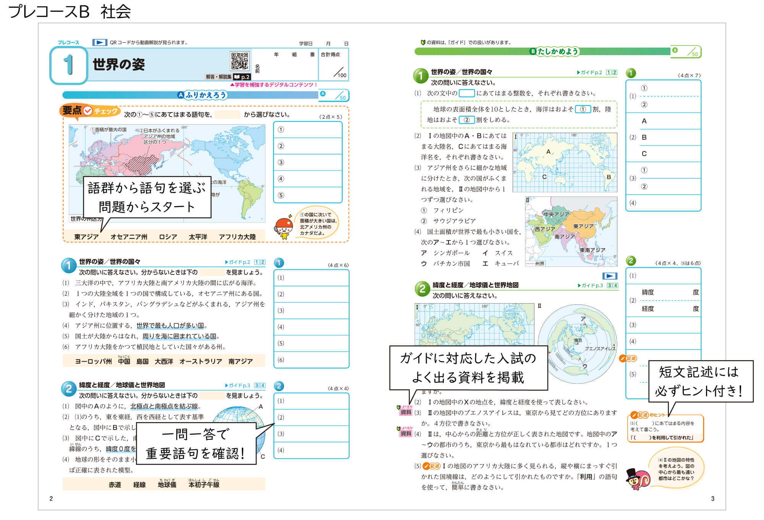Click the QR code on the title banner
Viewport: 764px width, 520px height.
(x=240, y=61)
